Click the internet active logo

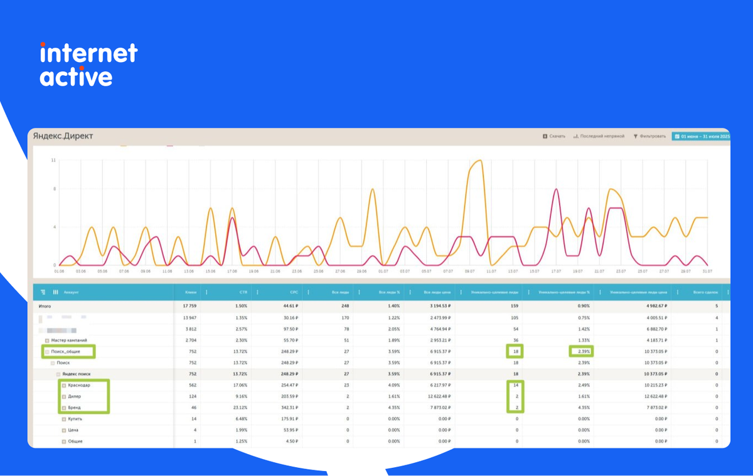(x=88, y=64)
